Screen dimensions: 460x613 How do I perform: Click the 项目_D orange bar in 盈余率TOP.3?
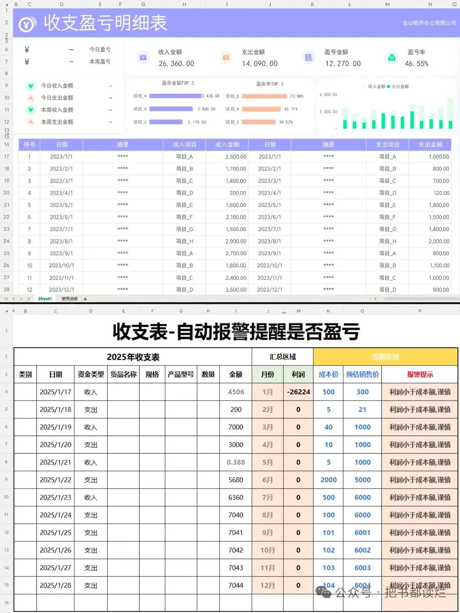click(x=264, y=96)
